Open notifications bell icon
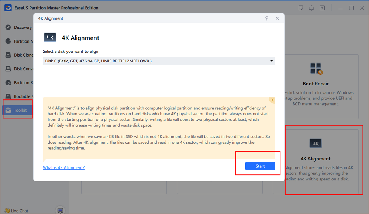The height and width of the screenshot is (214, 369). (x=311, y=8)
